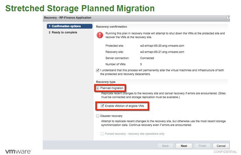Choose the Disaster recovery option
This screenshot has width=241, height=155.
[x=98, y=116]
